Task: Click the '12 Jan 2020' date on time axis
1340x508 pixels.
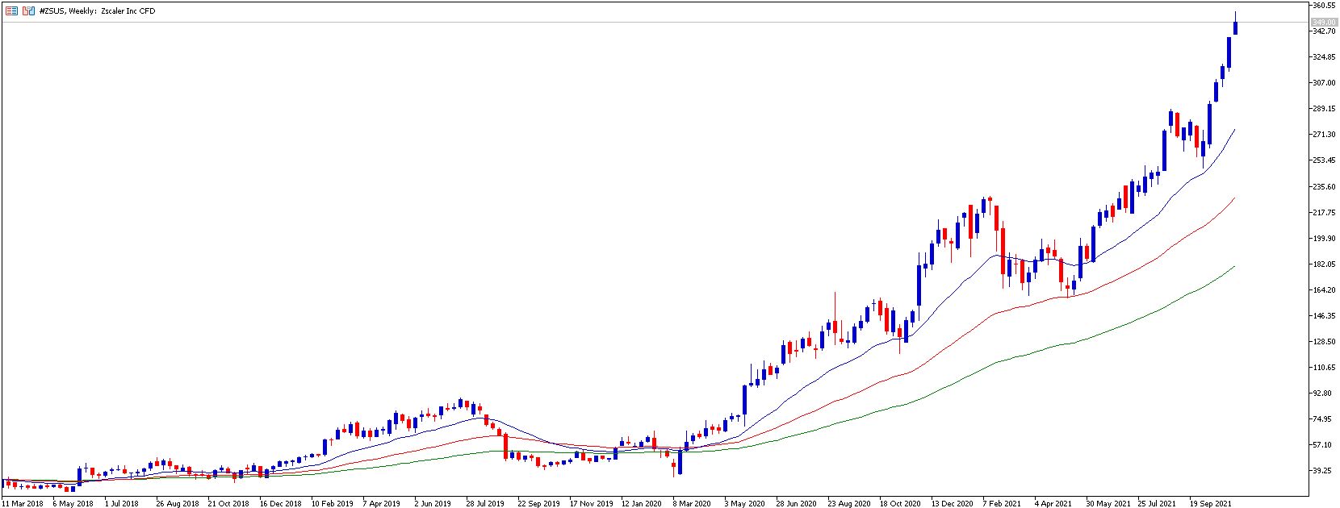Action: click(642, 503)
